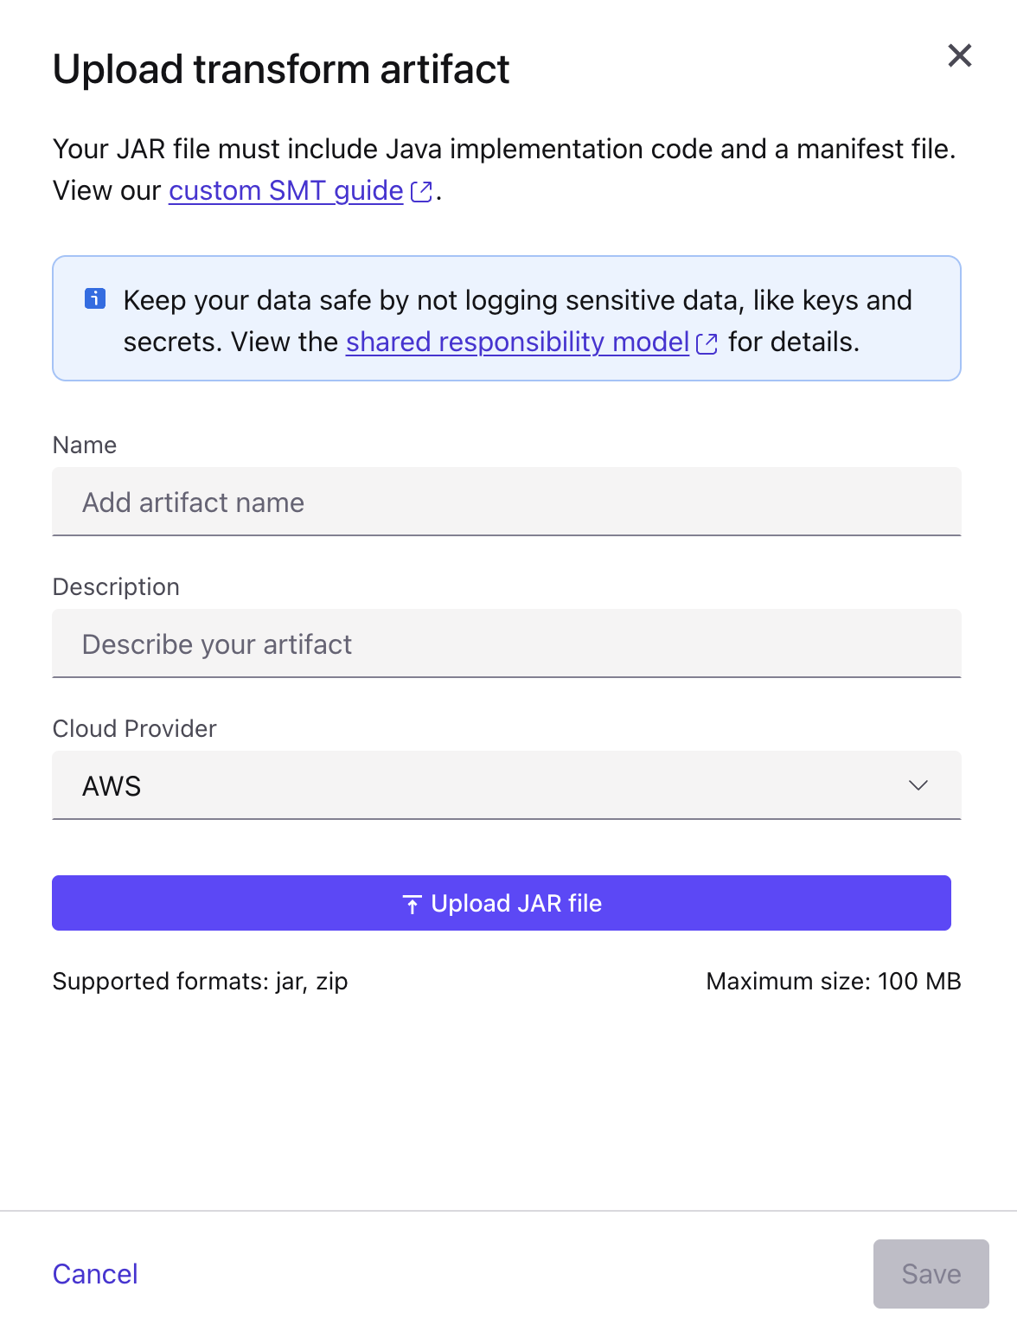This screenshot has height=1325, width=1017.
Task: Click the Name field label
Action: point(85,445)
